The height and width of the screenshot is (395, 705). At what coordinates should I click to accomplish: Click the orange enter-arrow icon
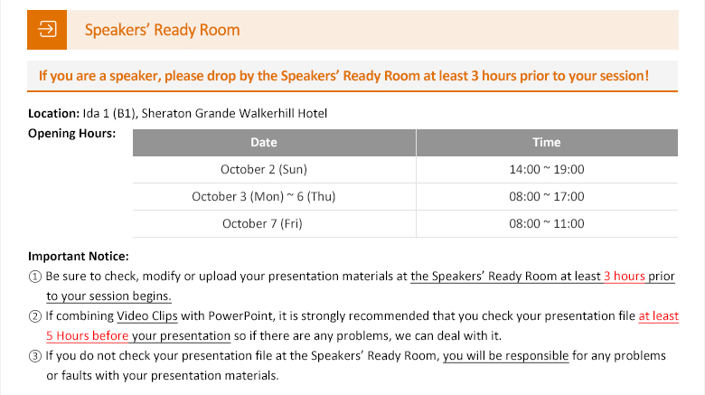(x=47, y=30)
